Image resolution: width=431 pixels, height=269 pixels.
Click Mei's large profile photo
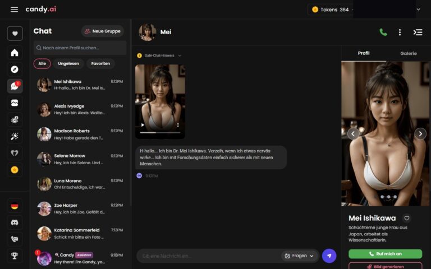tap(385, 134)
